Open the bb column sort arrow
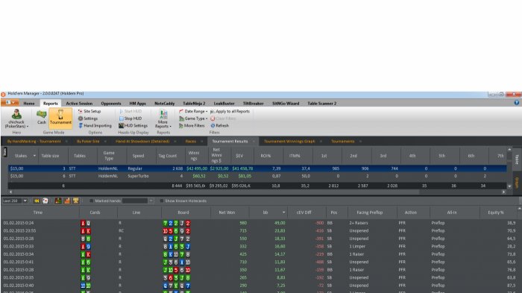 (283, 212)
